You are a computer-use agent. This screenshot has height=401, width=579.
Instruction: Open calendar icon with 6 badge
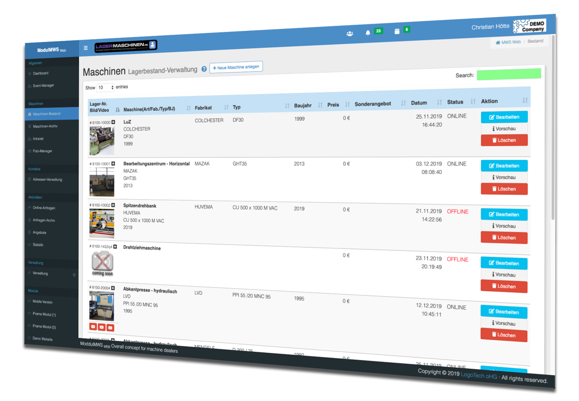click(x=397, y=31)
